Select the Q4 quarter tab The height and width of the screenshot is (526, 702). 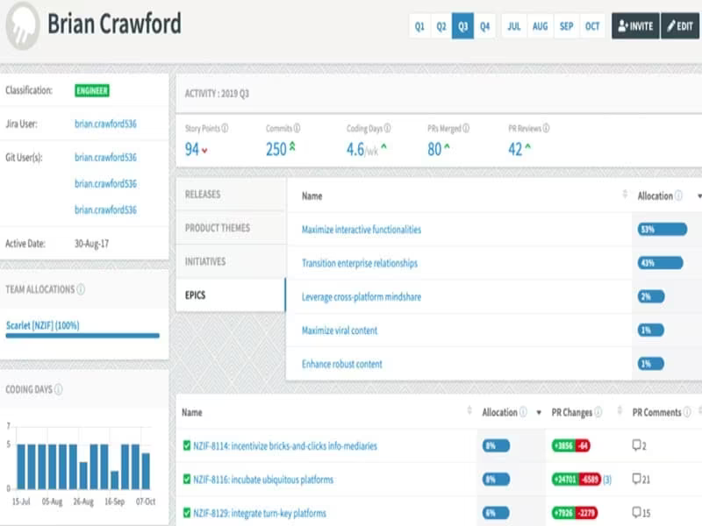(x=485, y=26)
